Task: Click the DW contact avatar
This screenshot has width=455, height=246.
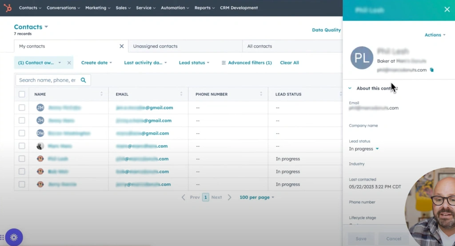Action: click(40, 133)
